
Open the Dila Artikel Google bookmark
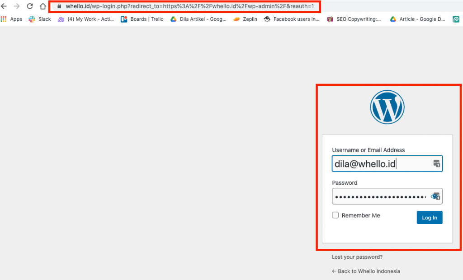coord(198,19)
